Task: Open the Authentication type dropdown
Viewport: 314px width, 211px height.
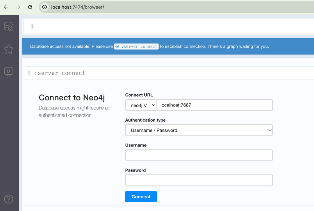Action: 199,130
